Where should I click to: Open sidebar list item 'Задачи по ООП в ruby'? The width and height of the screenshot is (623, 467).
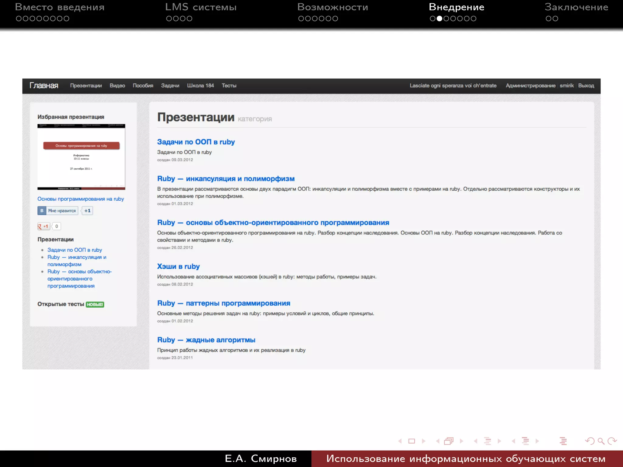click(75, 250)
